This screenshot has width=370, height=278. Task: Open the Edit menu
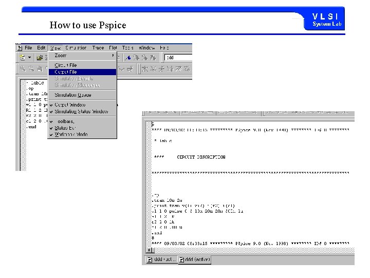coord(41,48)
